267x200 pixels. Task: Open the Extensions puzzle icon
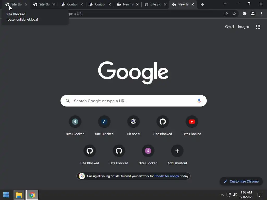(245, 14)
